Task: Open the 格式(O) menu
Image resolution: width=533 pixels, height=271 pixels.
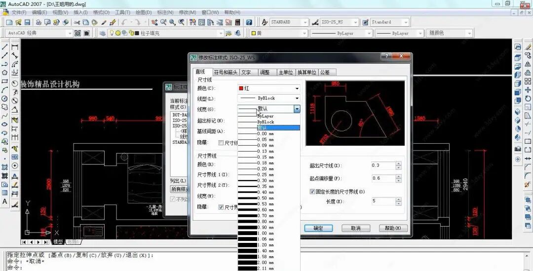Action: [x=101, y=12]
